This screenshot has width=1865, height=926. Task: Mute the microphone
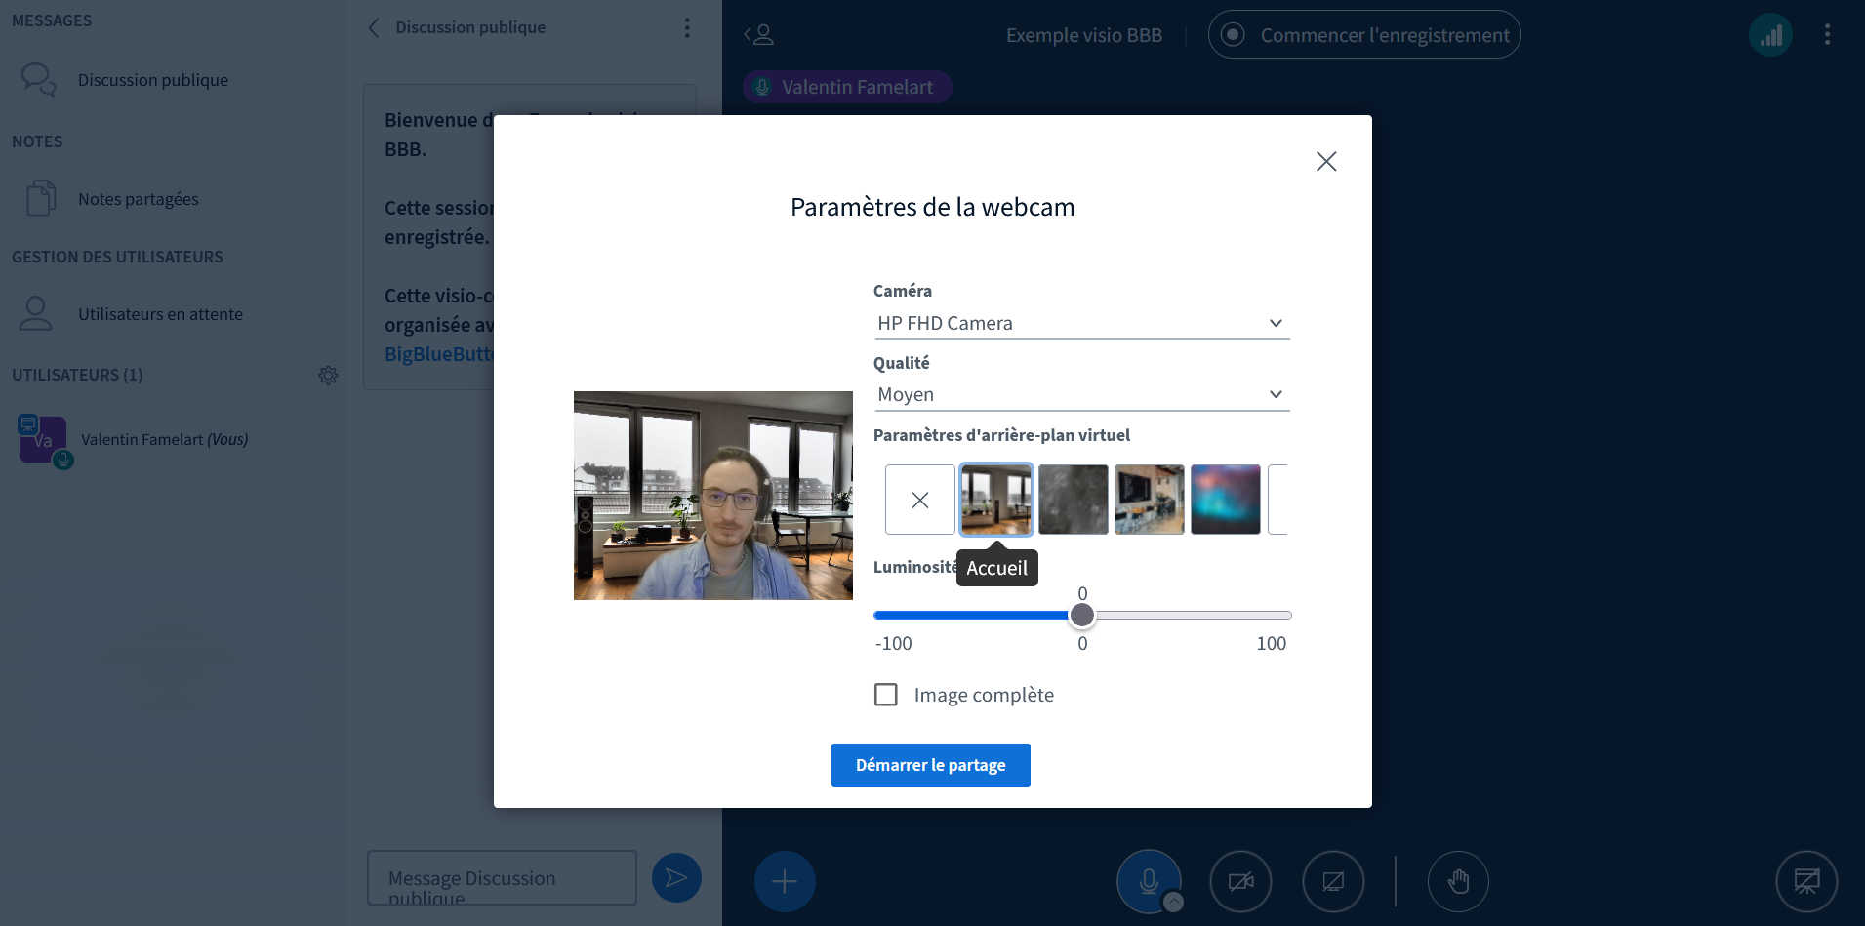click(1149, 881)
